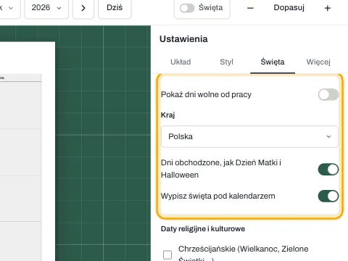
Task: Zoom in with the plus icon
Action: click(328, 8)
